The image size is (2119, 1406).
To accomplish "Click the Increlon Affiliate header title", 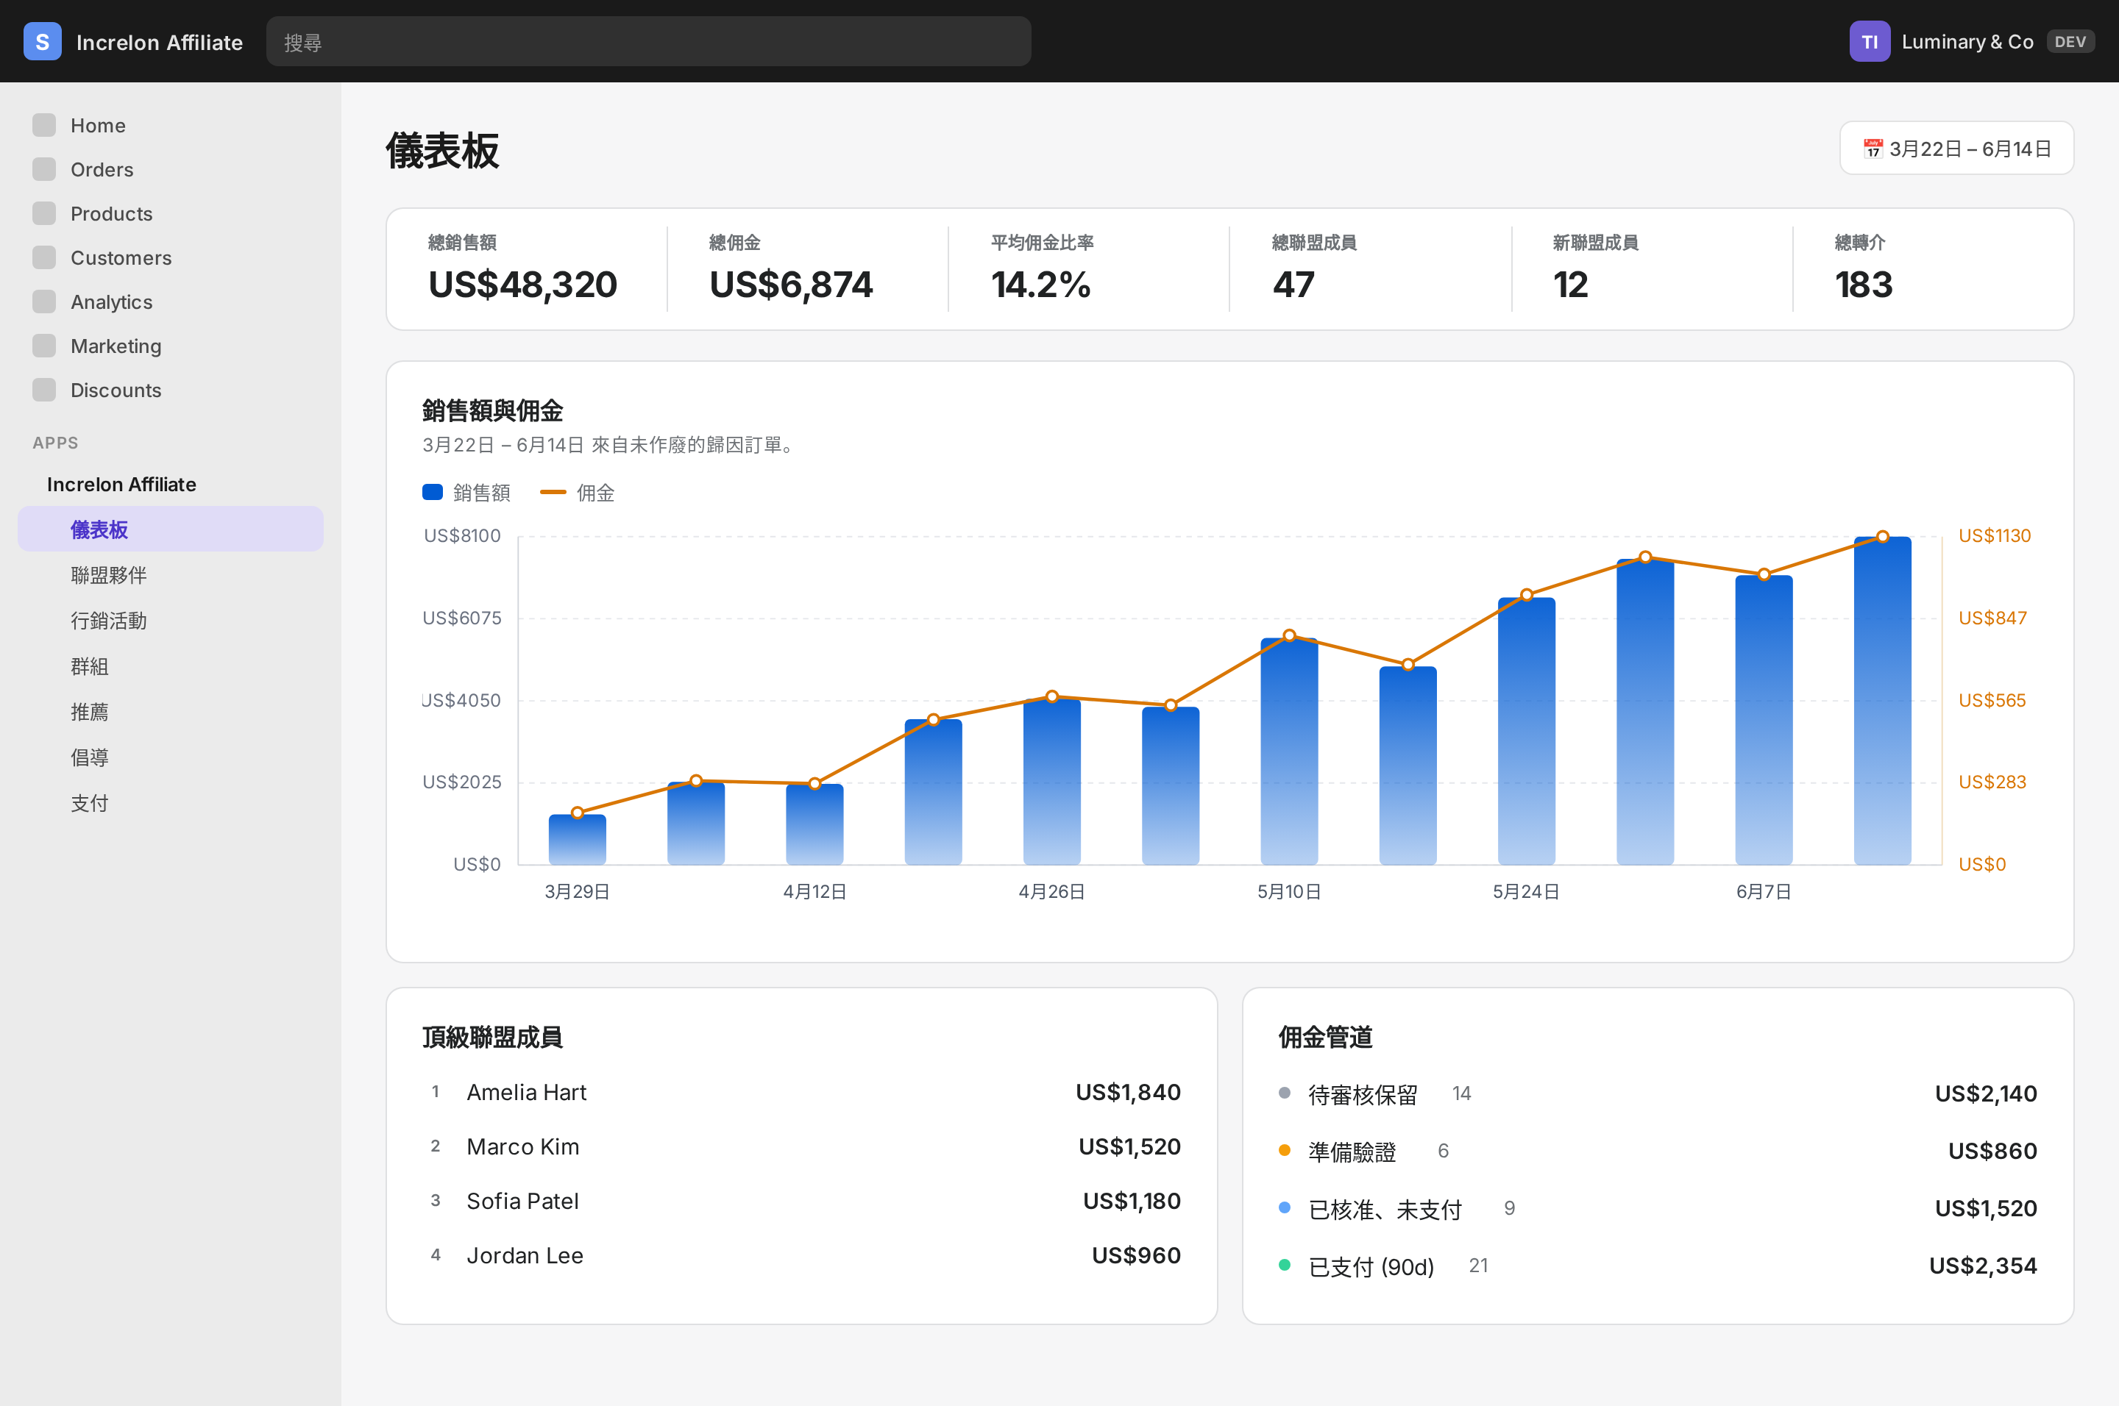I will tap(160, 42).
